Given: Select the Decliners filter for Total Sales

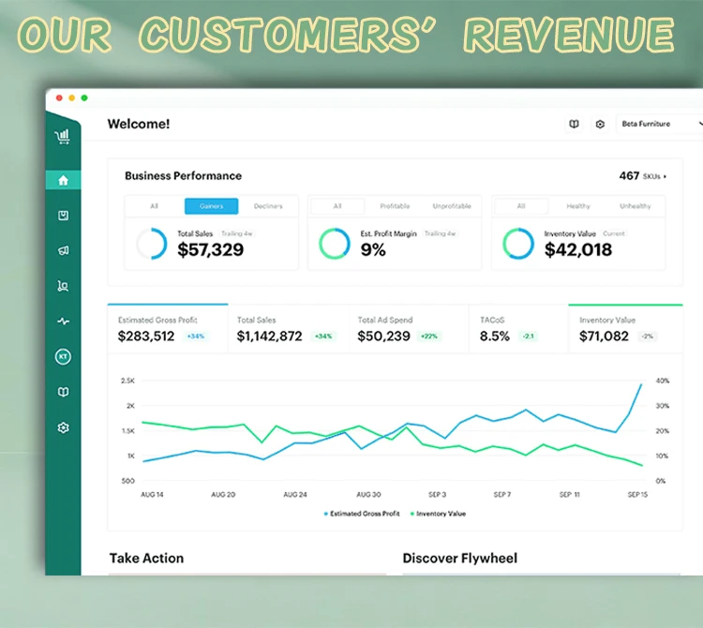Looking at the screenshot, I should (268, 206).
